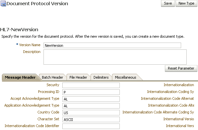Select the File Header tab
Image resolution: width=198 pixels, height=130 pixels.
[78, 77]
